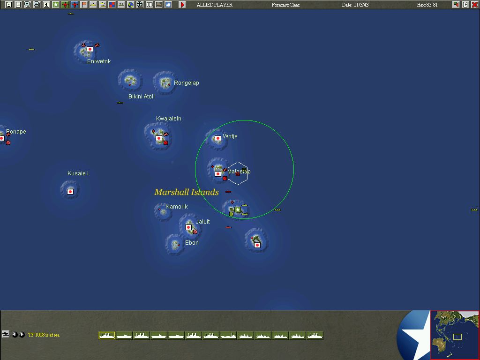Click the red crossed unit marker at Jaluit
The image size is (480, 360).
click(195, 232)
